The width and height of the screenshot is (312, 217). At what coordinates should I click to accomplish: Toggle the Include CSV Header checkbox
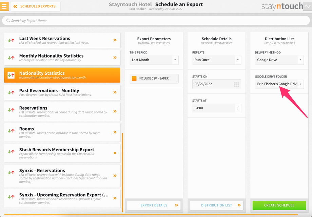[134, 78]
